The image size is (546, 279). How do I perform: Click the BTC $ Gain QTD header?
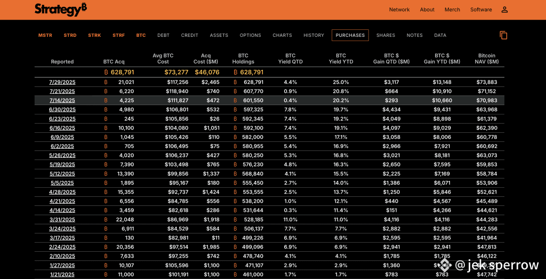tap(392, 59)
